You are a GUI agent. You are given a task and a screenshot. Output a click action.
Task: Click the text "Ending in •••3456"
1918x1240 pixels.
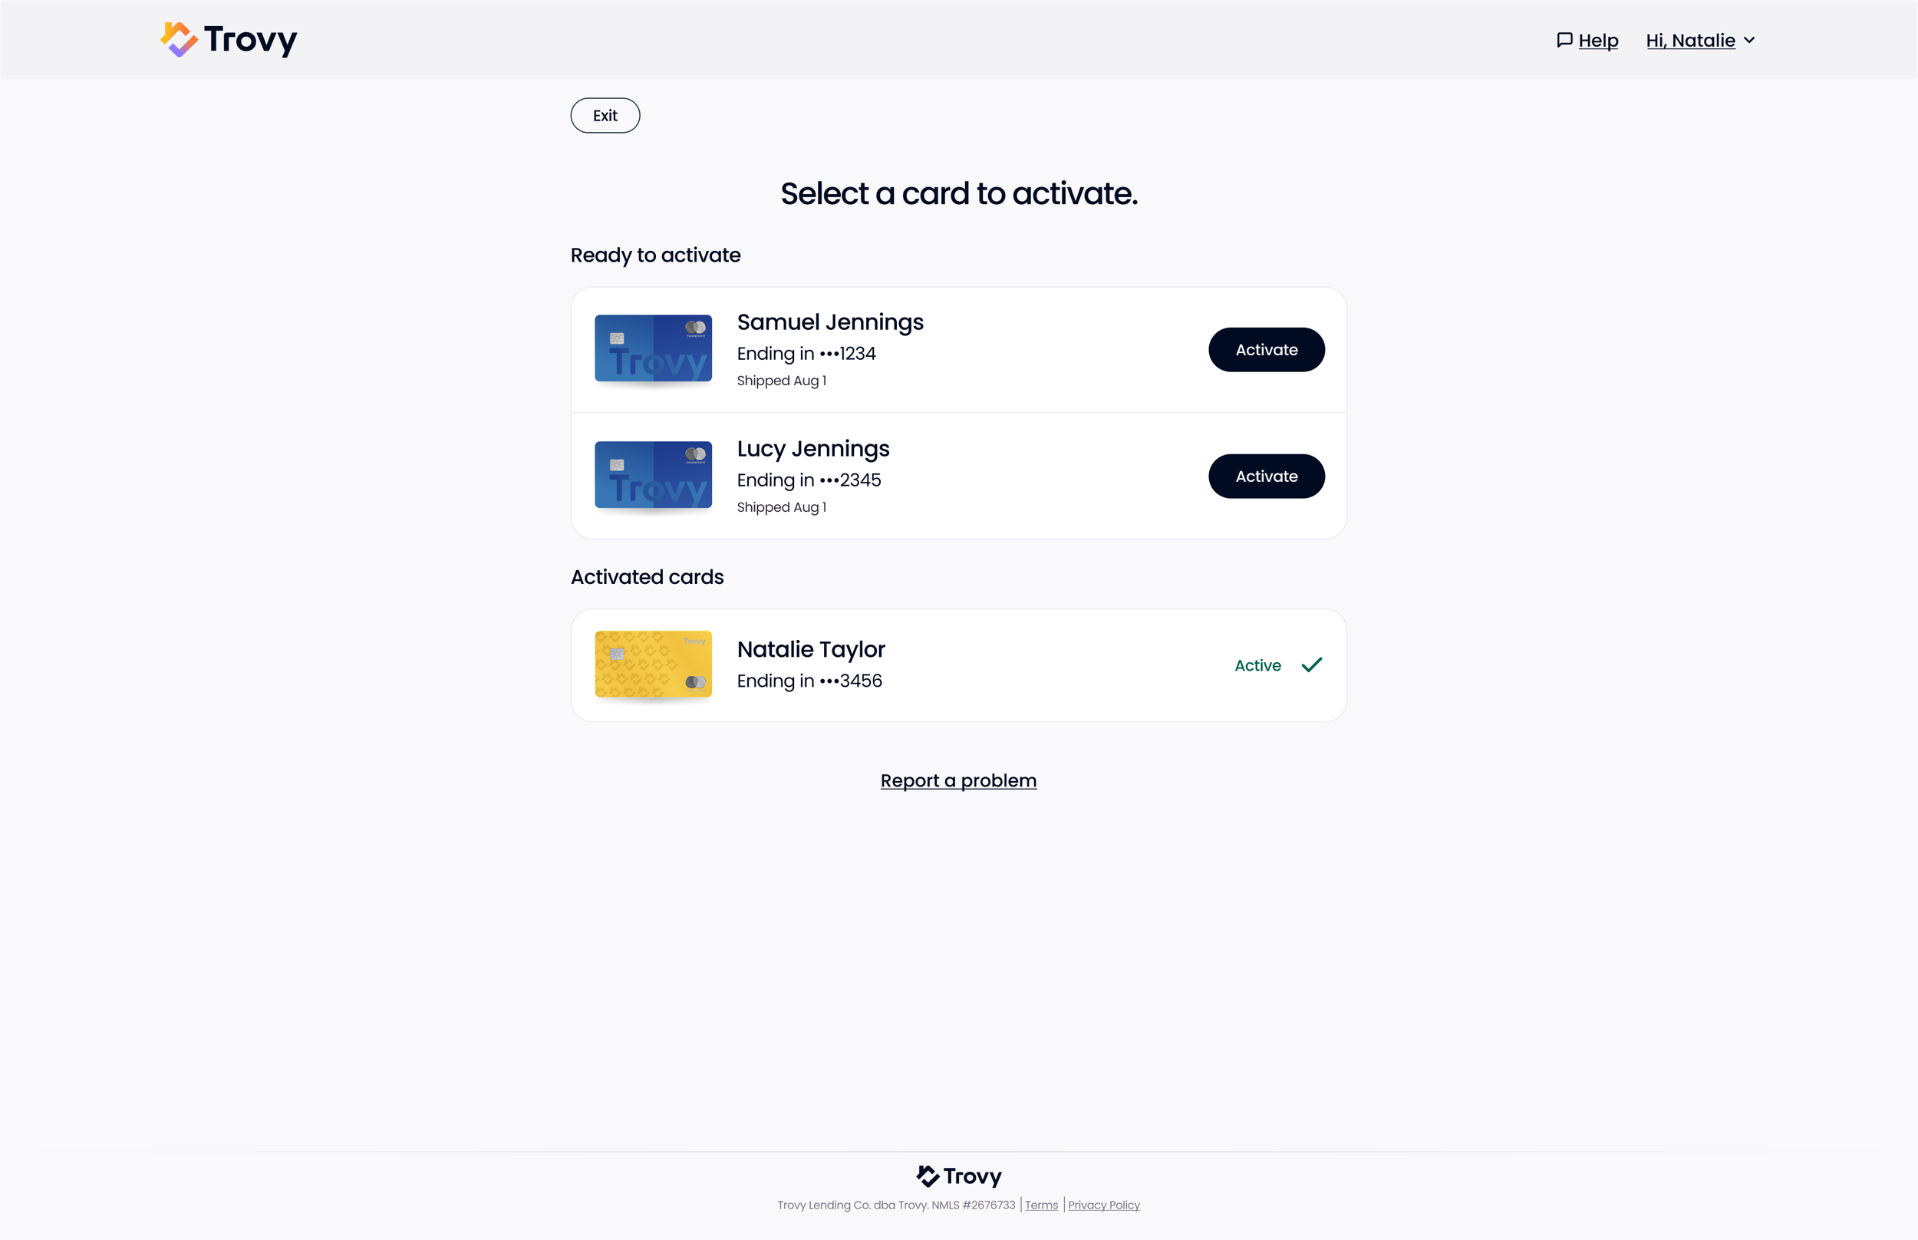tap(809, 681)
